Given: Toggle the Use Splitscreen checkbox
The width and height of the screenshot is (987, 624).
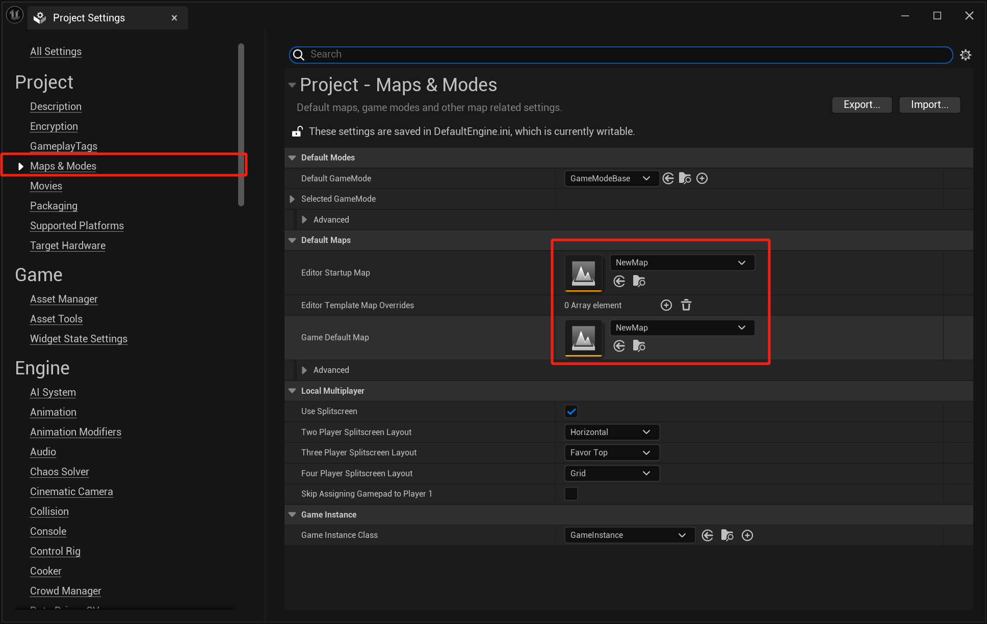Looking at the screenshot, I should point(571,412).
